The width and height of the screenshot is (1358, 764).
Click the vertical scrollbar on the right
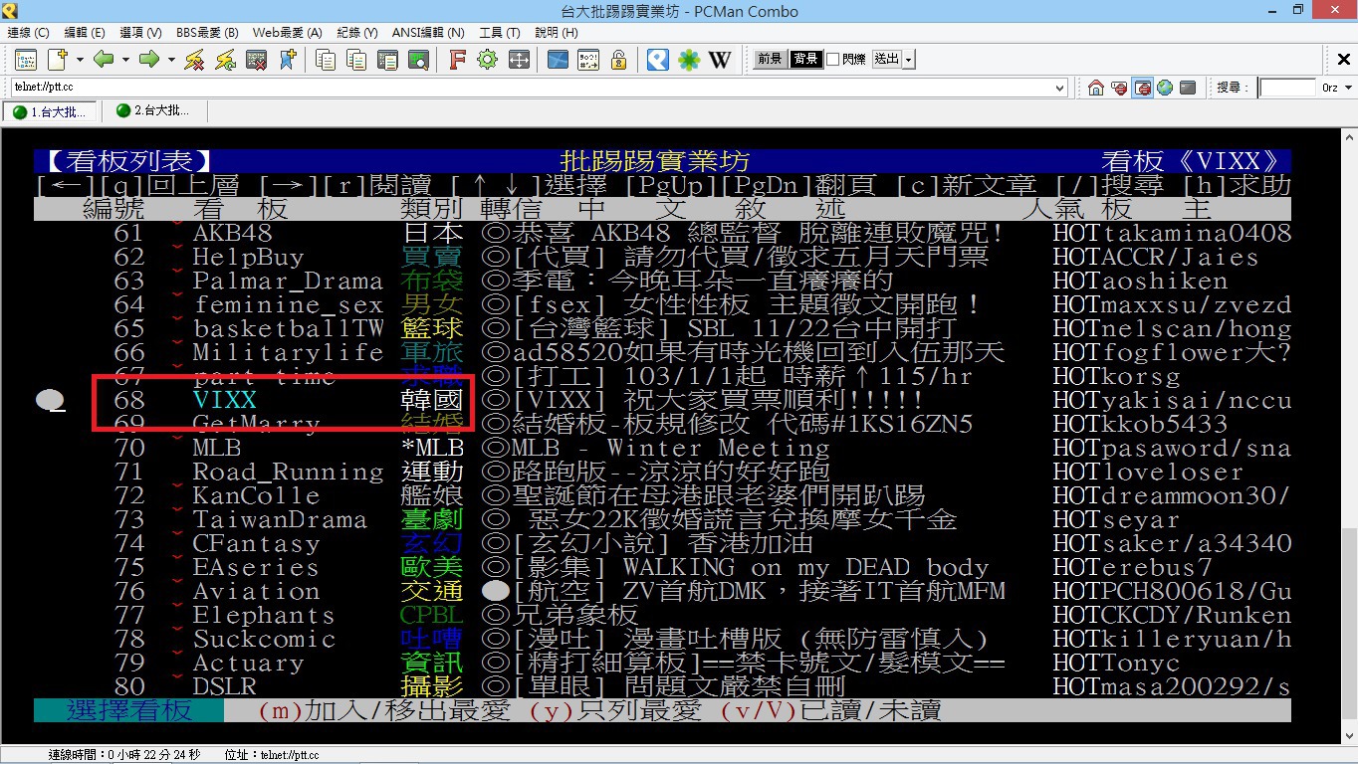pos(1350,436)
